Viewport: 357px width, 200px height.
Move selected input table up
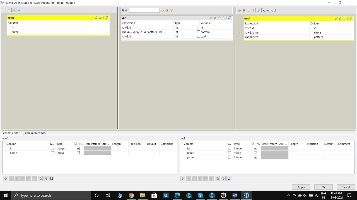coord(4,10)
